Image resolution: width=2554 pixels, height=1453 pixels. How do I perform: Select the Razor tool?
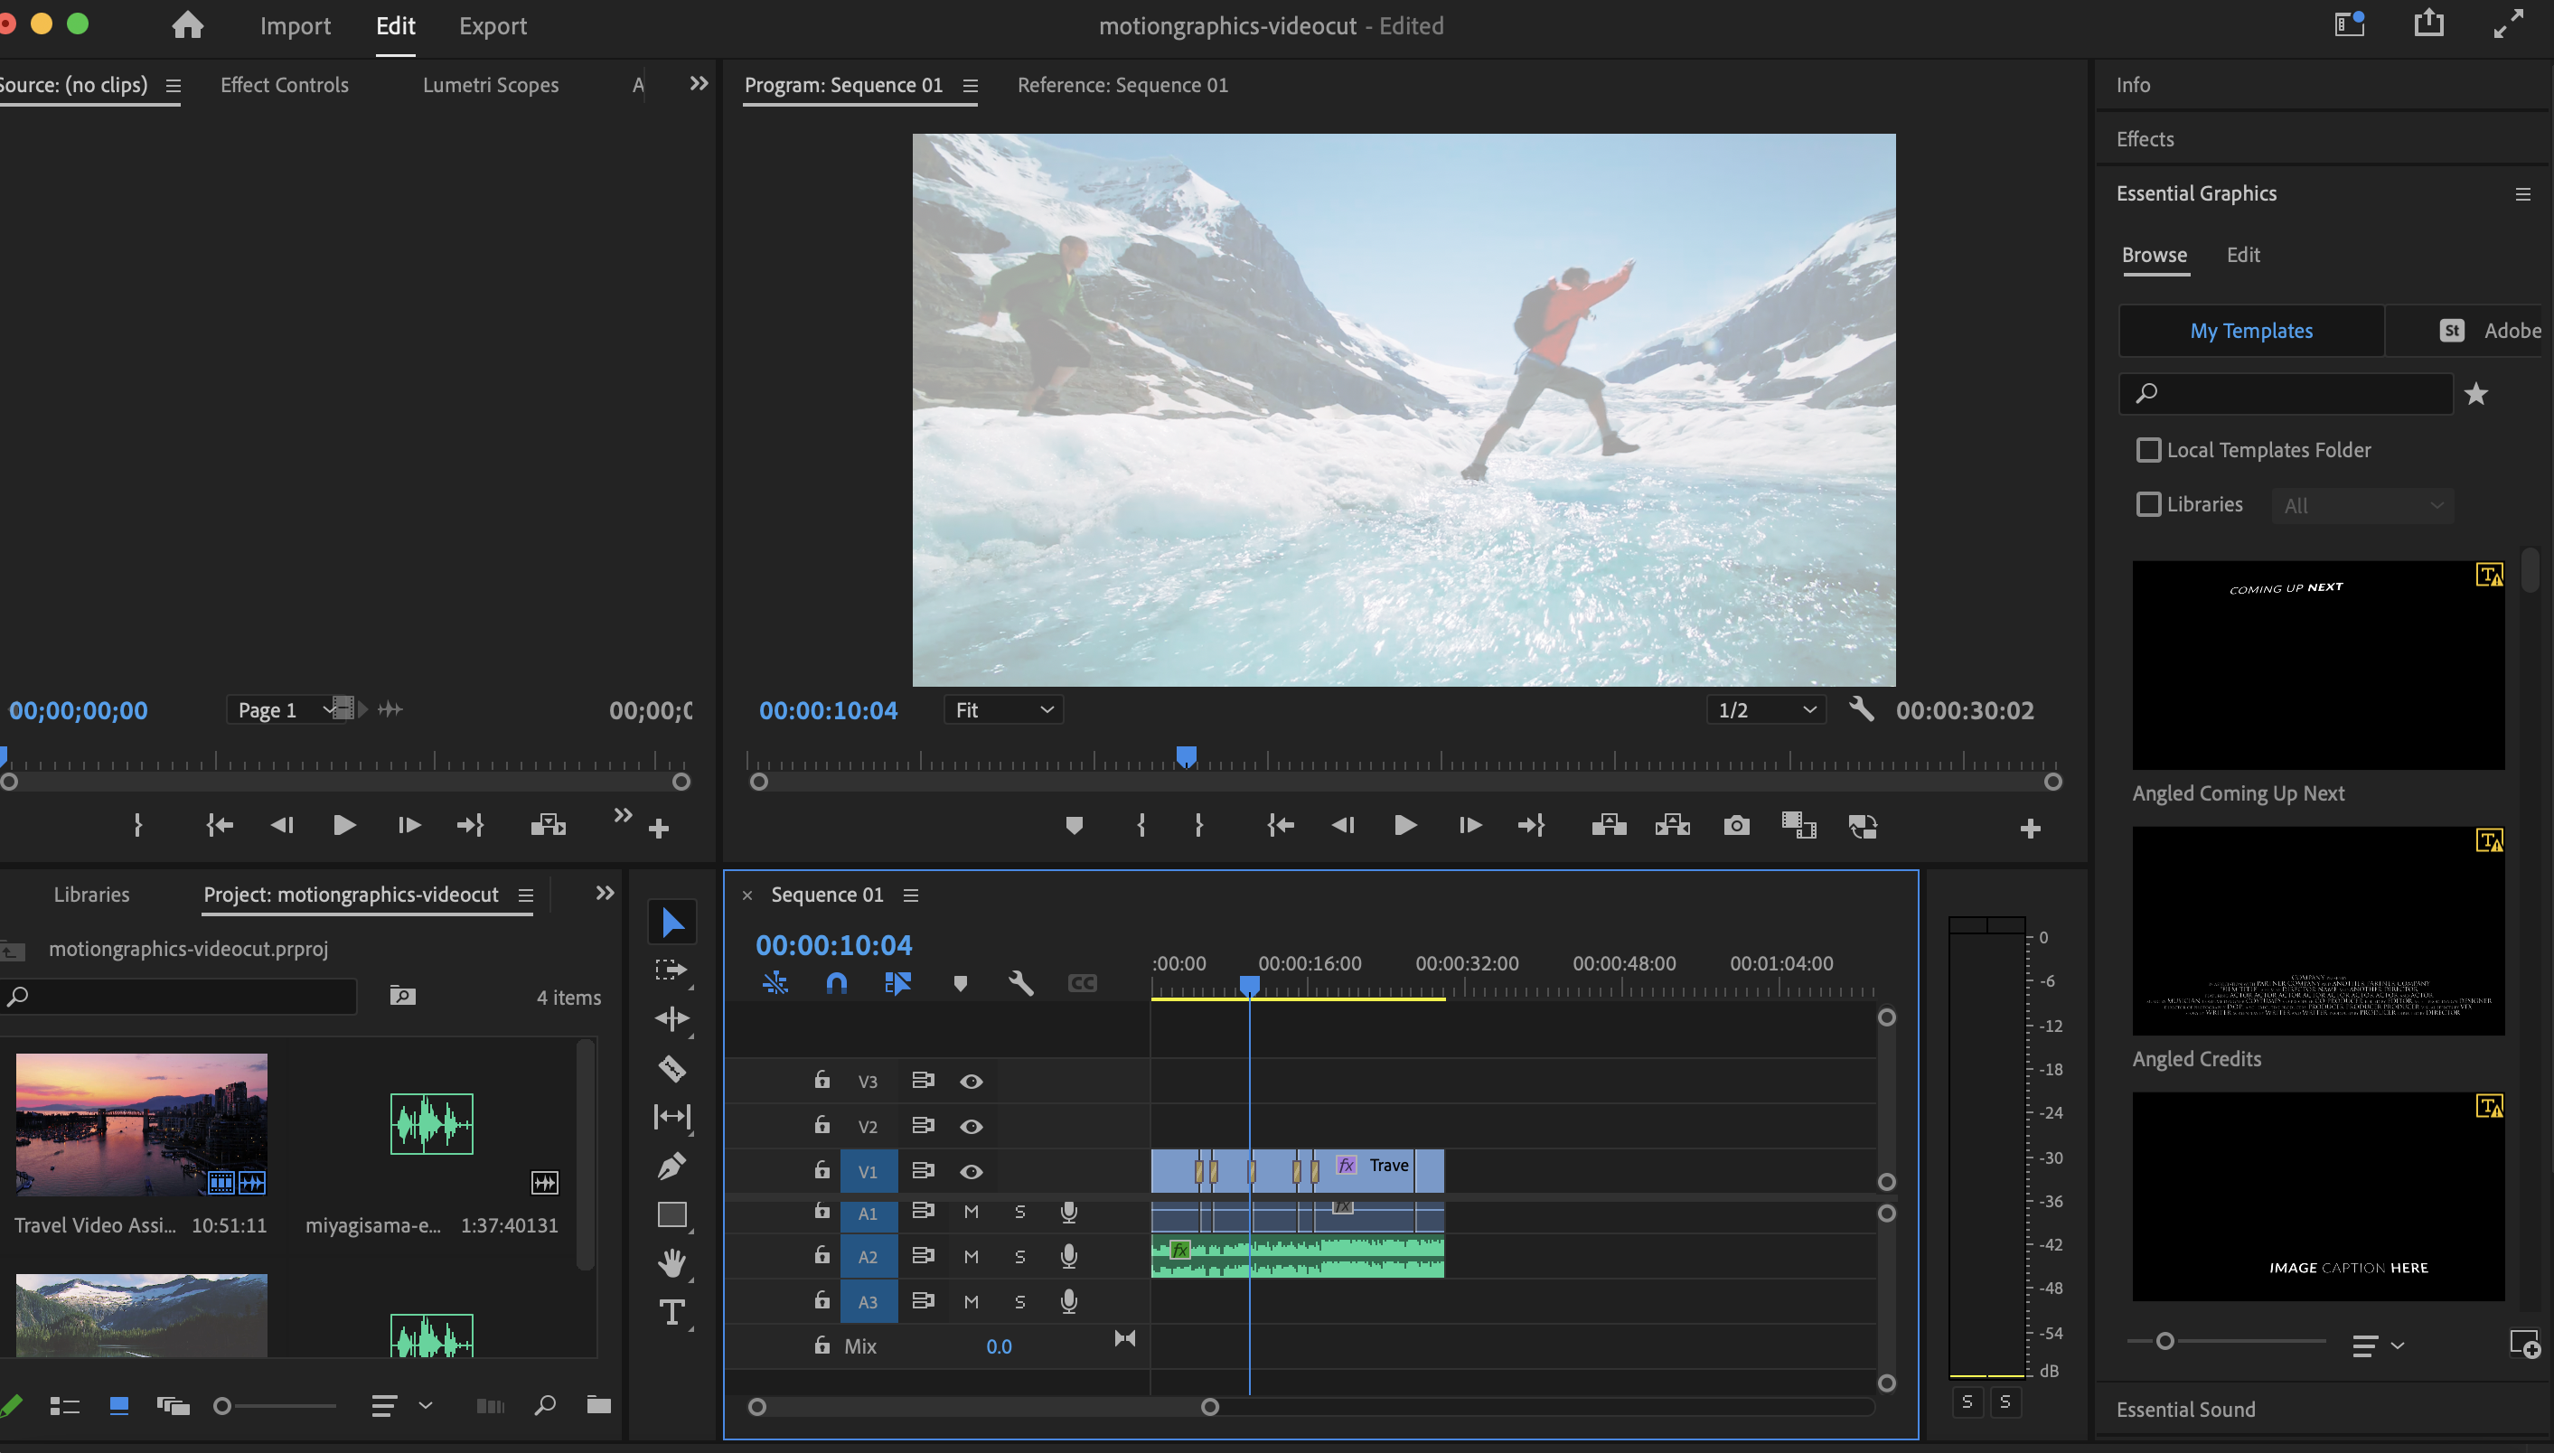[671, 1068]
